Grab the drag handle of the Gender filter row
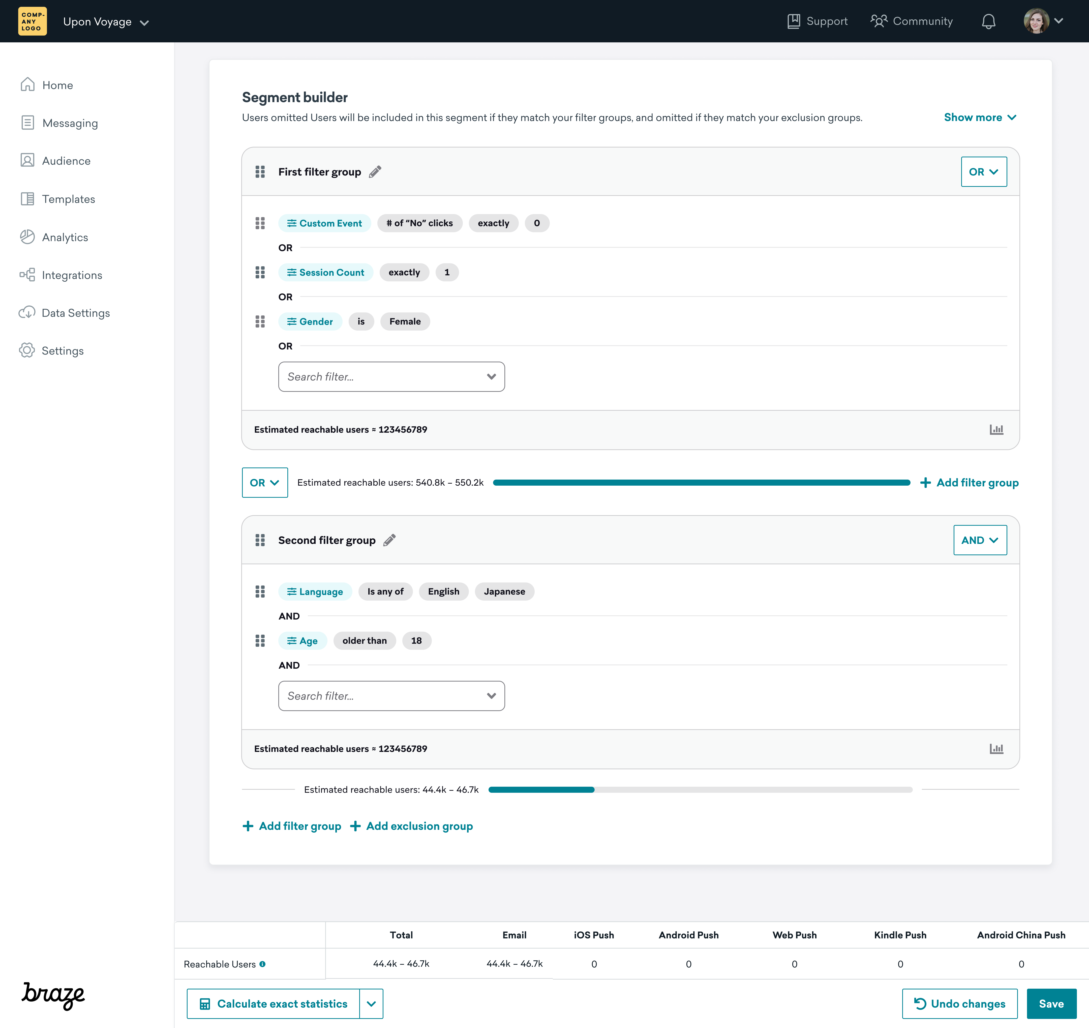This screenshot has width=1089, height=1028. [x=260, y=322]
